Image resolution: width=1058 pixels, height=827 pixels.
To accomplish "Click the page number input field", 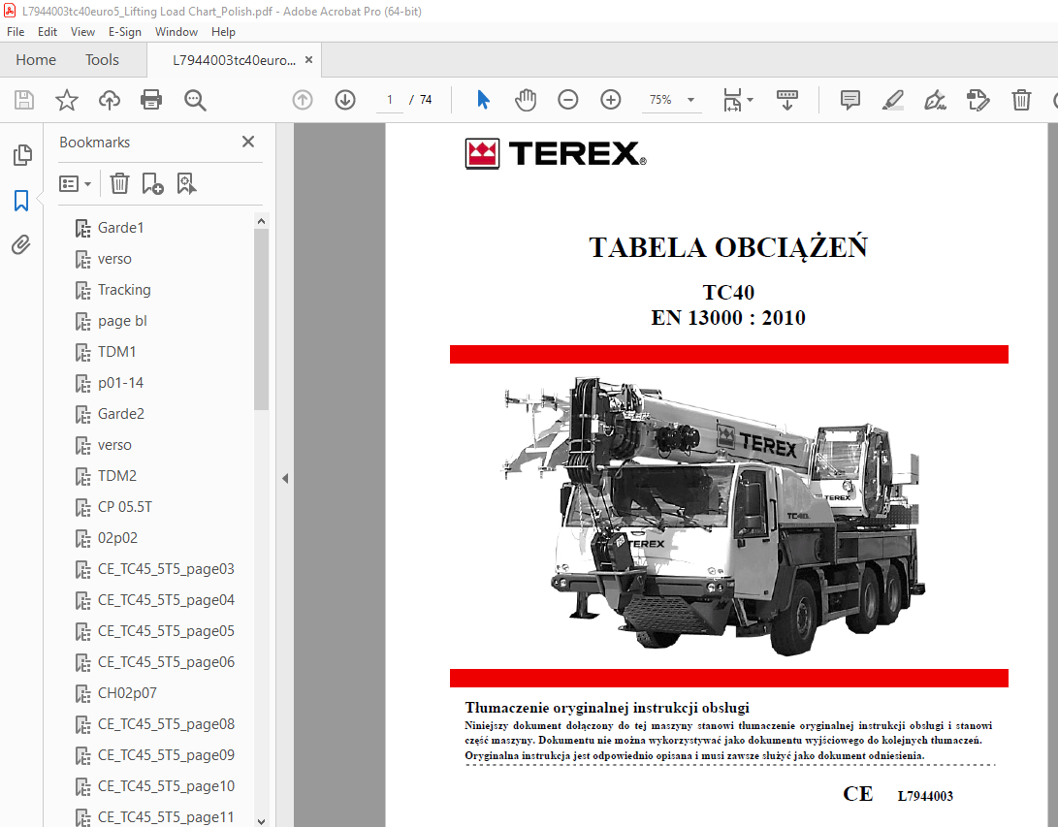I will [389, 100].
